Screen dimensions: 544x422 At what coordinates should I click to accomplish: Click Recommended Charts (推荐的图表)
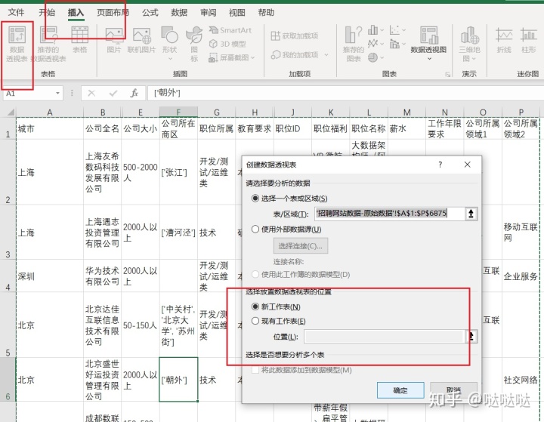pos(354,44)
